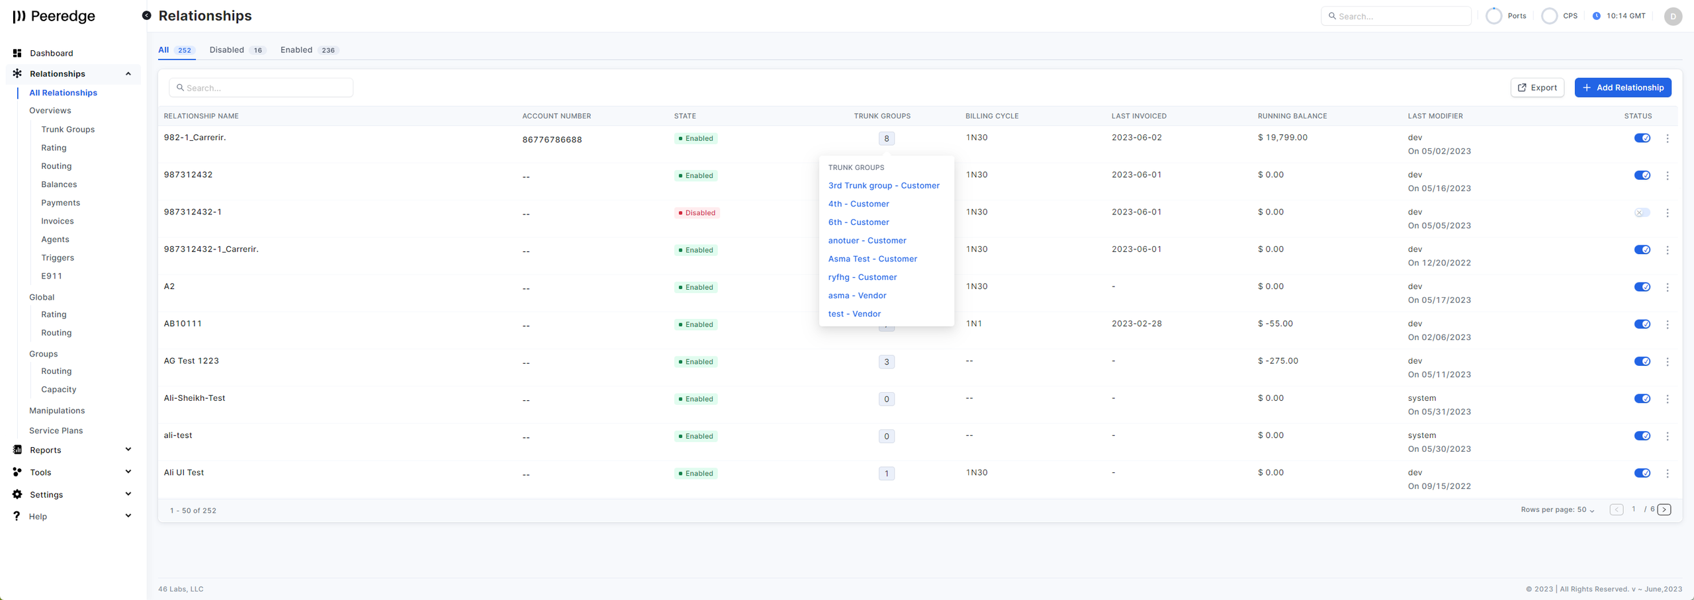Viewport: 1694px width, 600px height.
Task: Open row actions for AB10111
Action: 1668,324
